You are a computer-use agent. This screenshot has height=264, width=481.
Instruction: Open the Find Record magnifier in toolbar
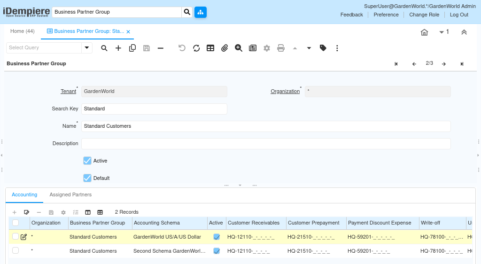(x=104, y=48)
